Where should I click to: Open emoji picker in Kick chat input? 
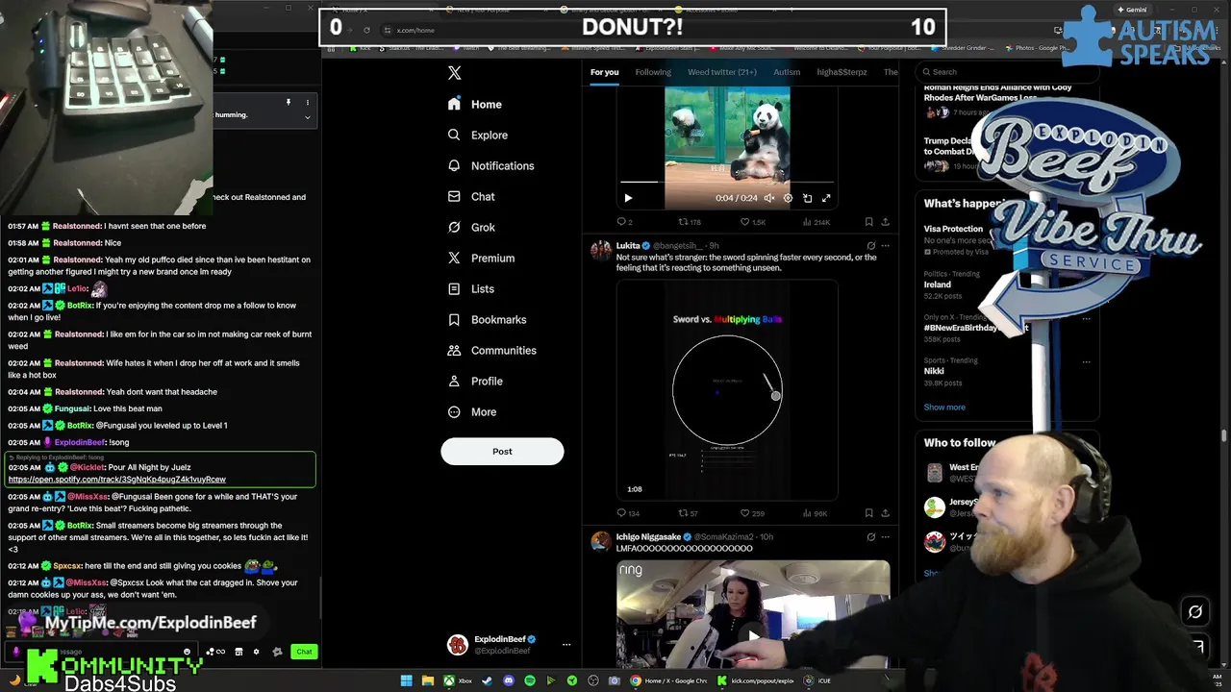coord(187,652)
